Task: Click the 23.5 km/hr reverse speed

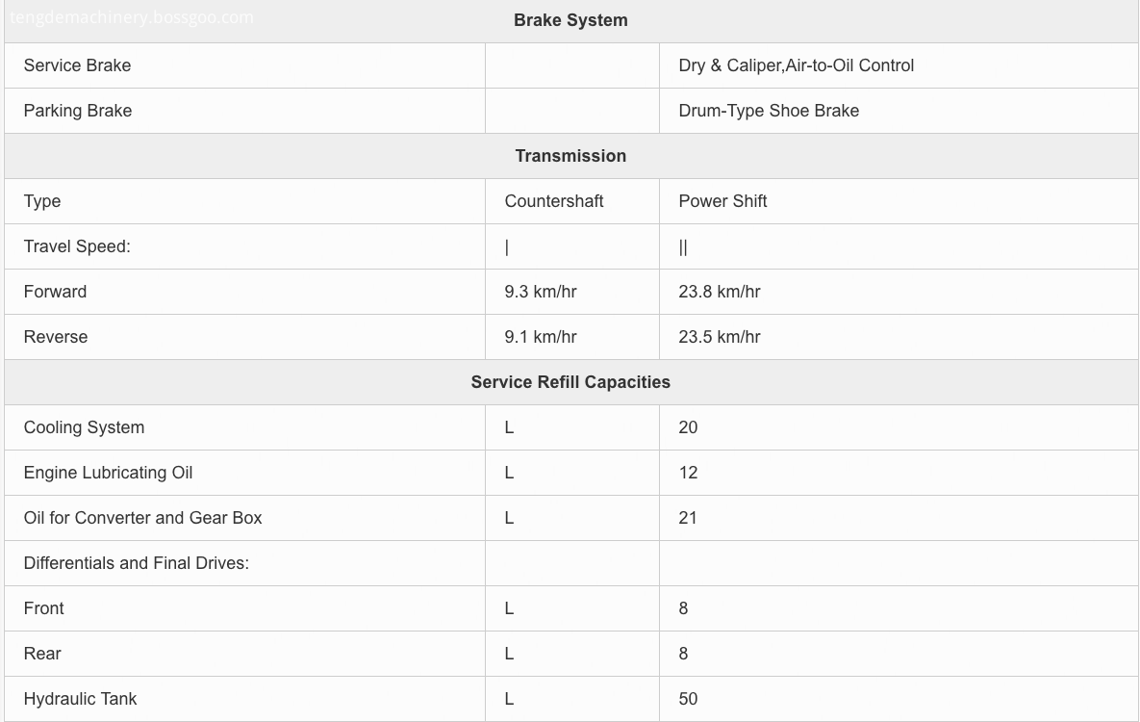Action: [719, 337]
